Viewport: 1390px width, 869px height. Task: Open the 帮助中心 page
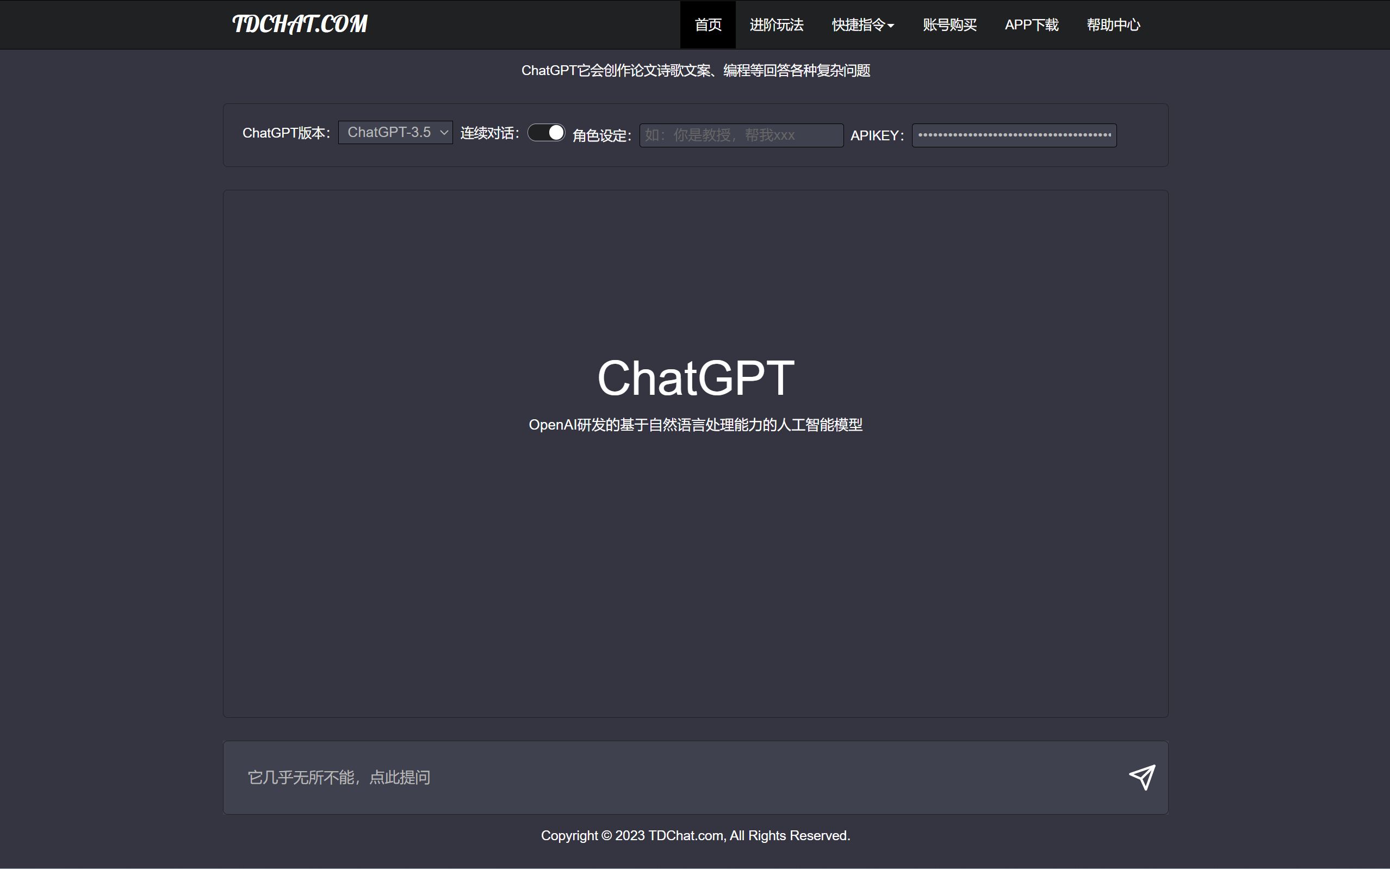pyautogui.click(x=1113, y=24)
